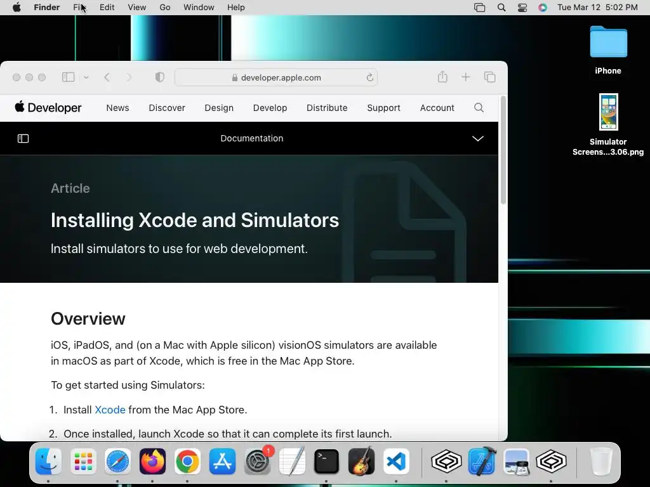Screen dimensions: 650x487
Task: Click the page vertical scrollbar
Action: (503, 151)
